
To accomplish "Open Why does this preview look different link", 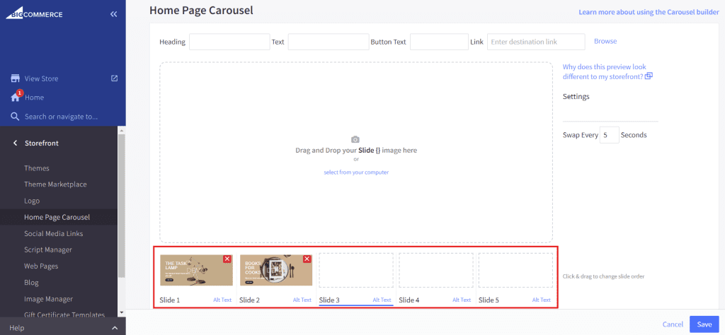I will click(x=605, y=71).
